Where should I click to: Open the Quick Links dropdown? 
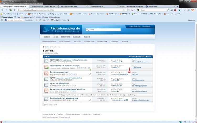(x=29, y=20)
